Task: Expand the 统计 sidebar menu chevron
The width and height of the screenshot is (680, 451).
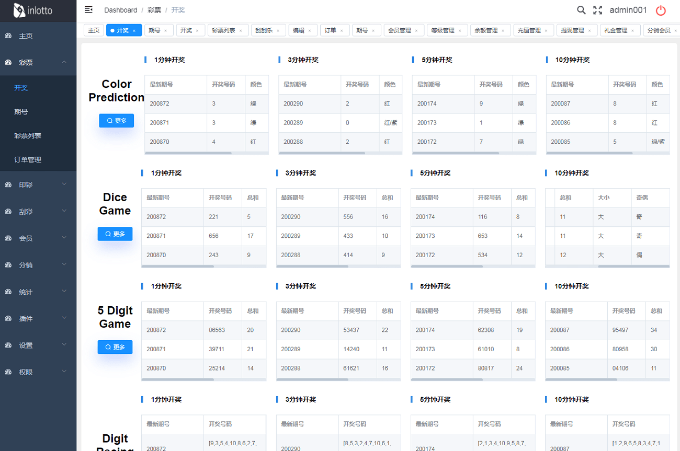Action: point(64,292)
